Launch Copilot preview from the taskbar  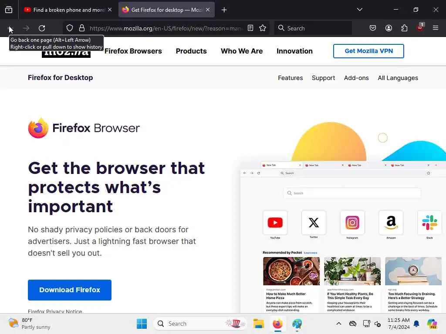click(x=432, y=324)
